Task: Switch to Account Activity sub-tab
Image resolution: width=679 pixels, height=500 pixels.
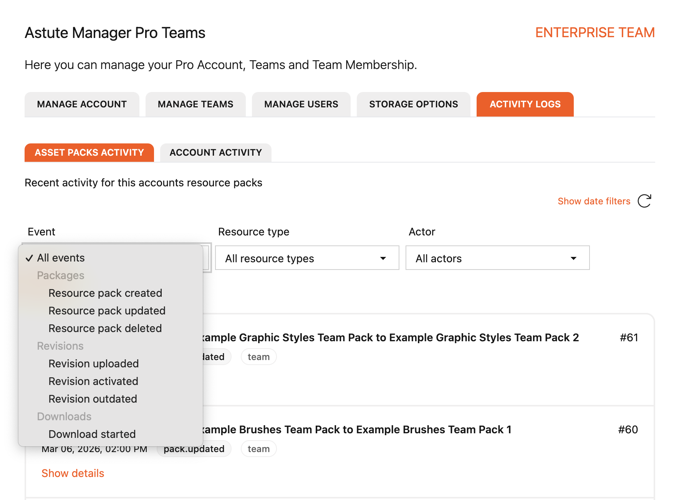Action: (x=215, y=153)
